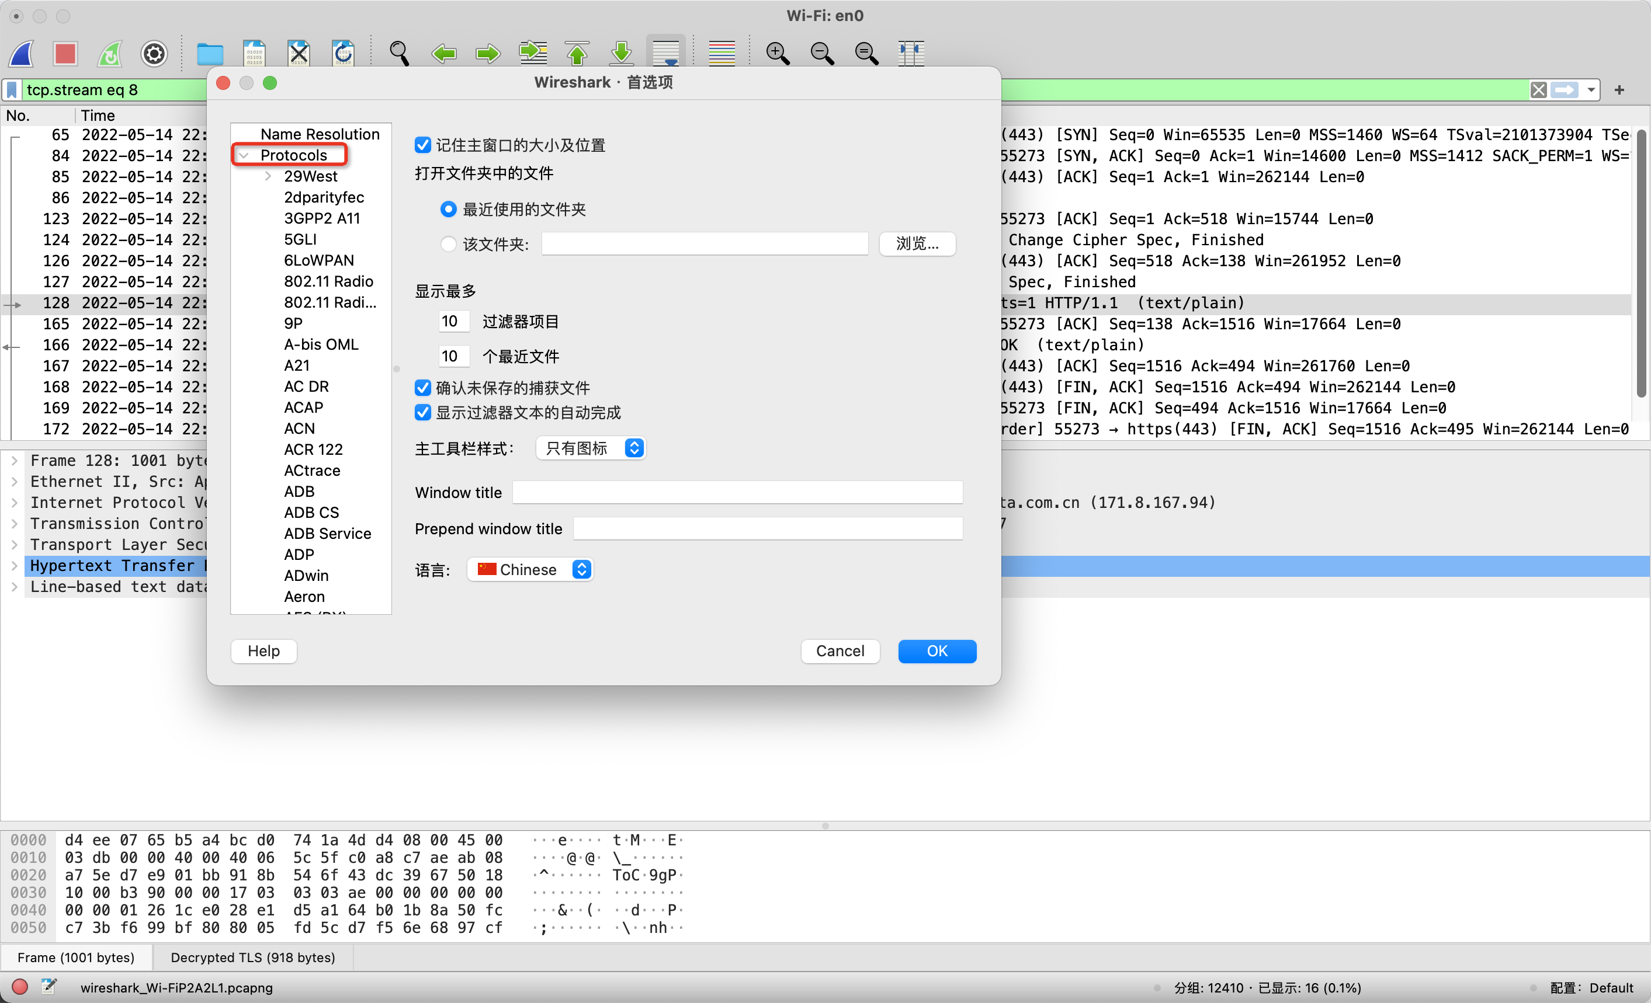Open the colorize packet list tool
Image resolution: width=1651 pixels, height=1003 pixels.
point(721,54)
